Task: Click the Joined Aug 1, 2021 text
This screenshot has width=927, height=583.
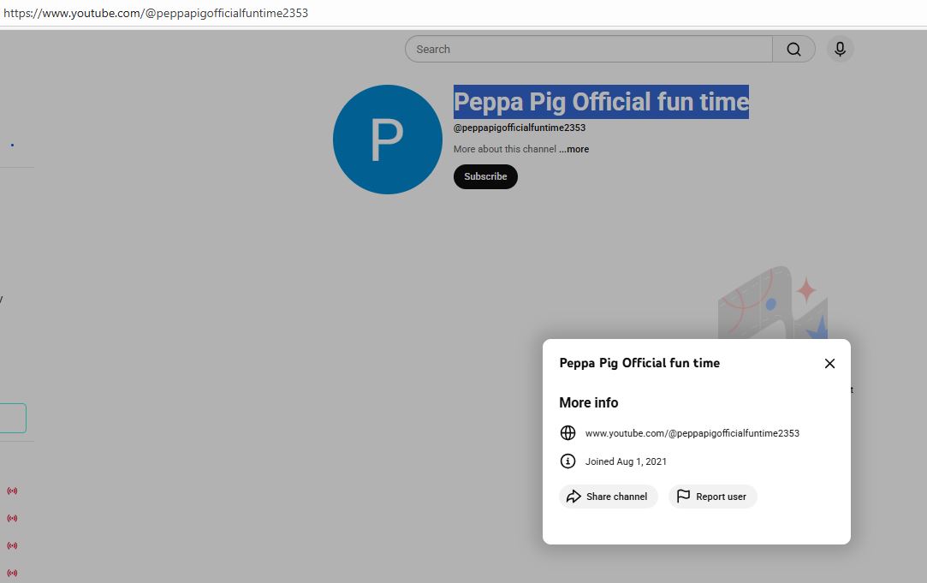Action: 626,461
